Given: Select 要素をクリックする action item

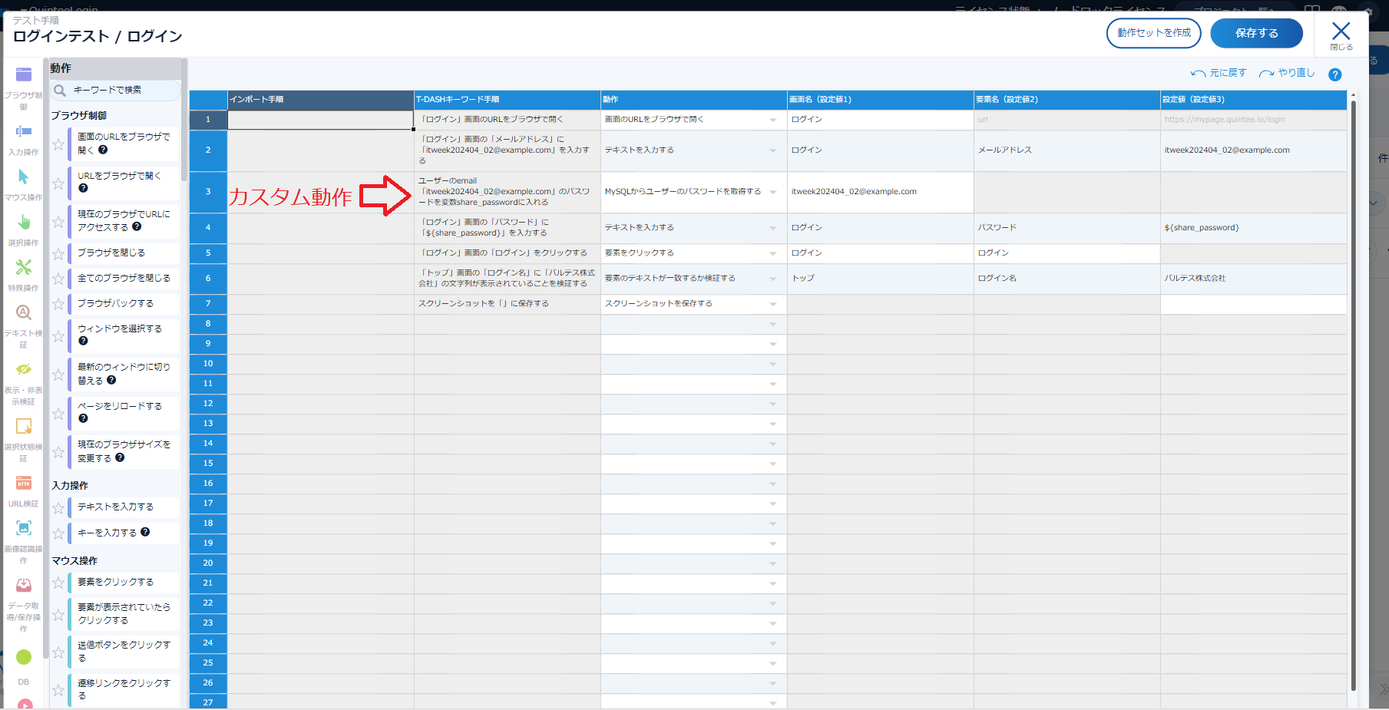Looking at the screenshot, I should pyautogui.click(x=123, y=582).
